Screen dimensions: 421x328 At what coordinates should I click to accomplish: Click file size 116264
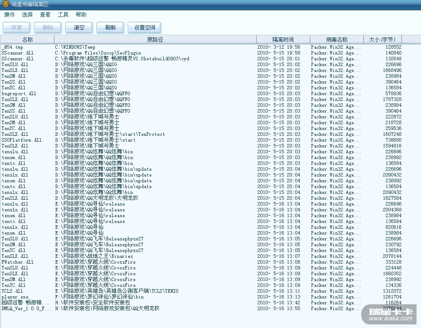tap(393, 303)
